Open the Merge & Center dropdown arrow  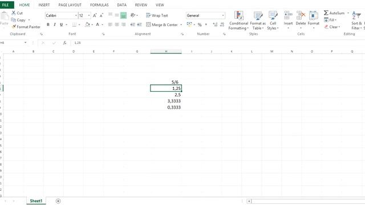181,24
